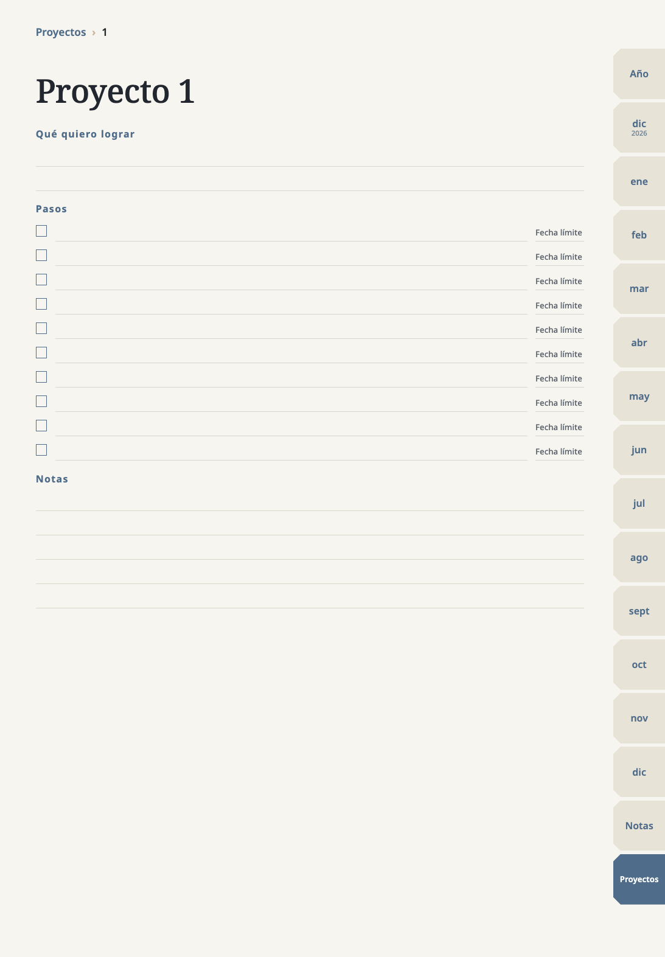665x957 pixels.
Task: Jump to the mar month tab
Action: tap(639, 288)
